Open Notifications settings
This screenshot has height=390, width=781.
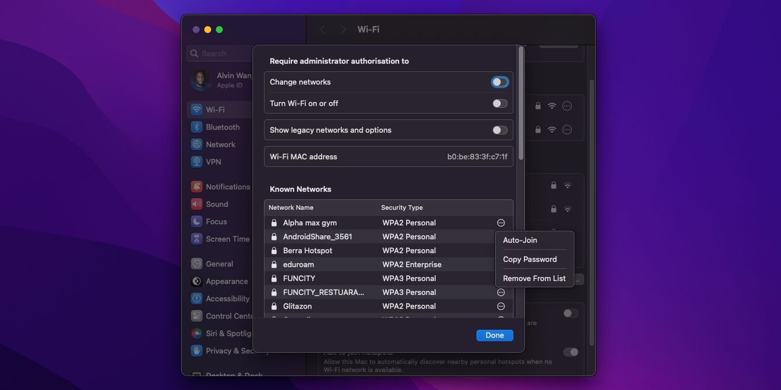(x=228, y=187)
